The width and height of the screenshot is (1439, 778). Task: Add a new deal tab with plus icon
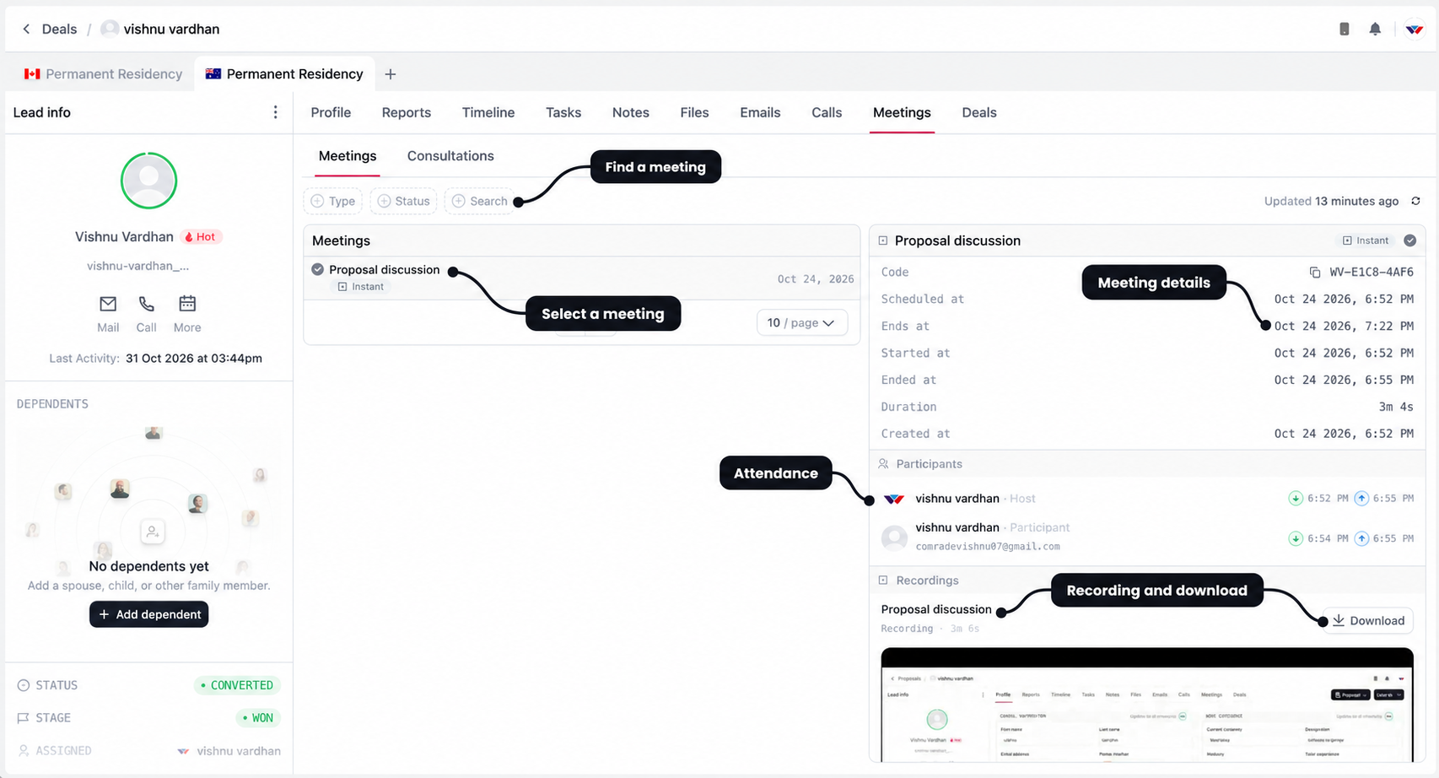[x=390, y=74]
